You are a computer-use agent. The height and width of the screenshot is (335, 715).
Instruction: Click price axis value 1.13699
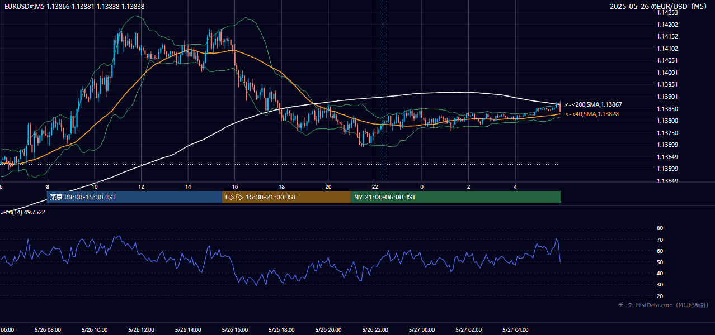(667, 145)
